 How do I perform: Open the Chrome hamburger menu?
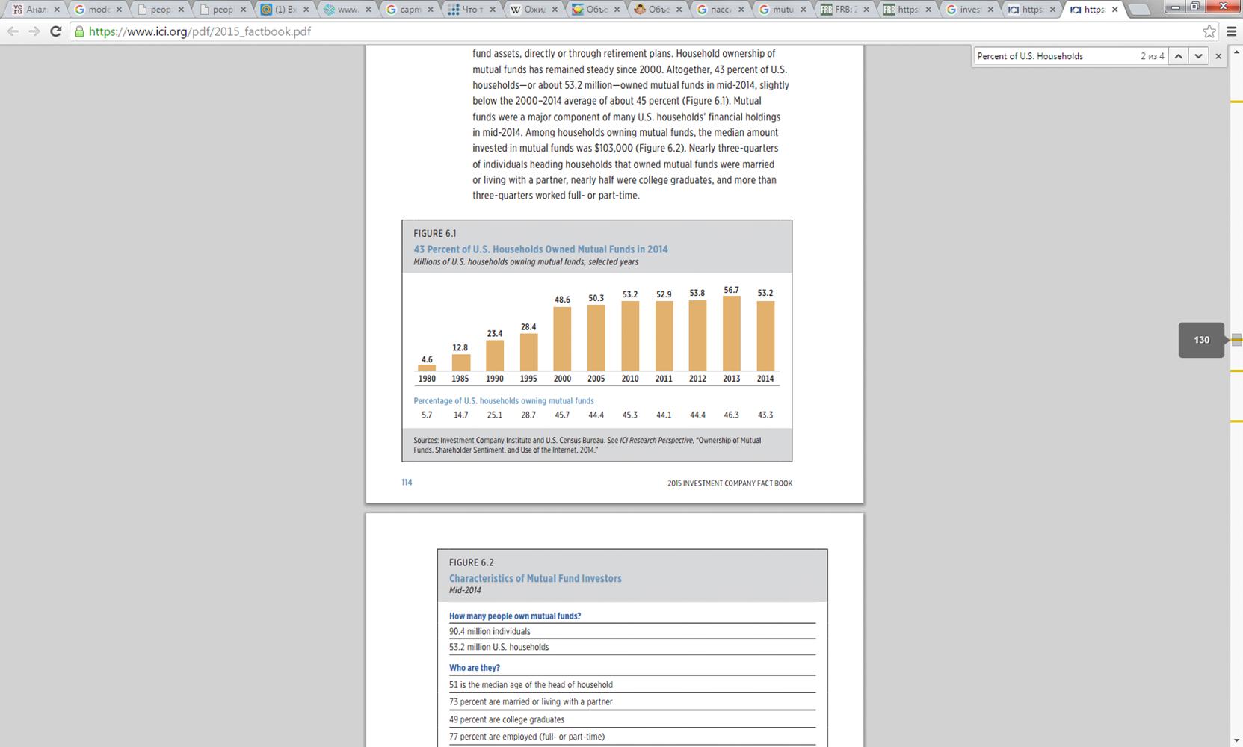pyautogui.click(x=1231, y=31)
